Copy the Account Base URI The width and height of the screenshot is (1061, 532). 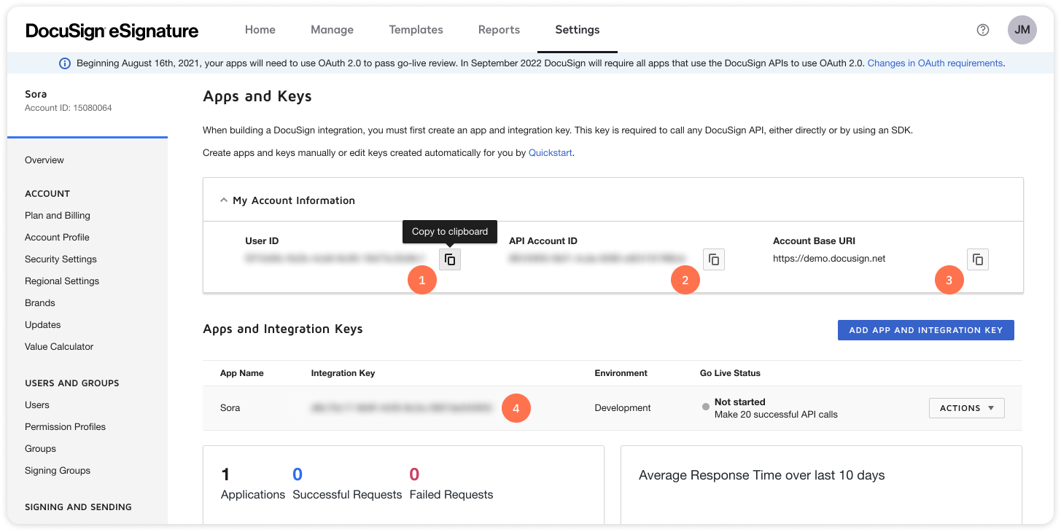[x=978, y=259]
